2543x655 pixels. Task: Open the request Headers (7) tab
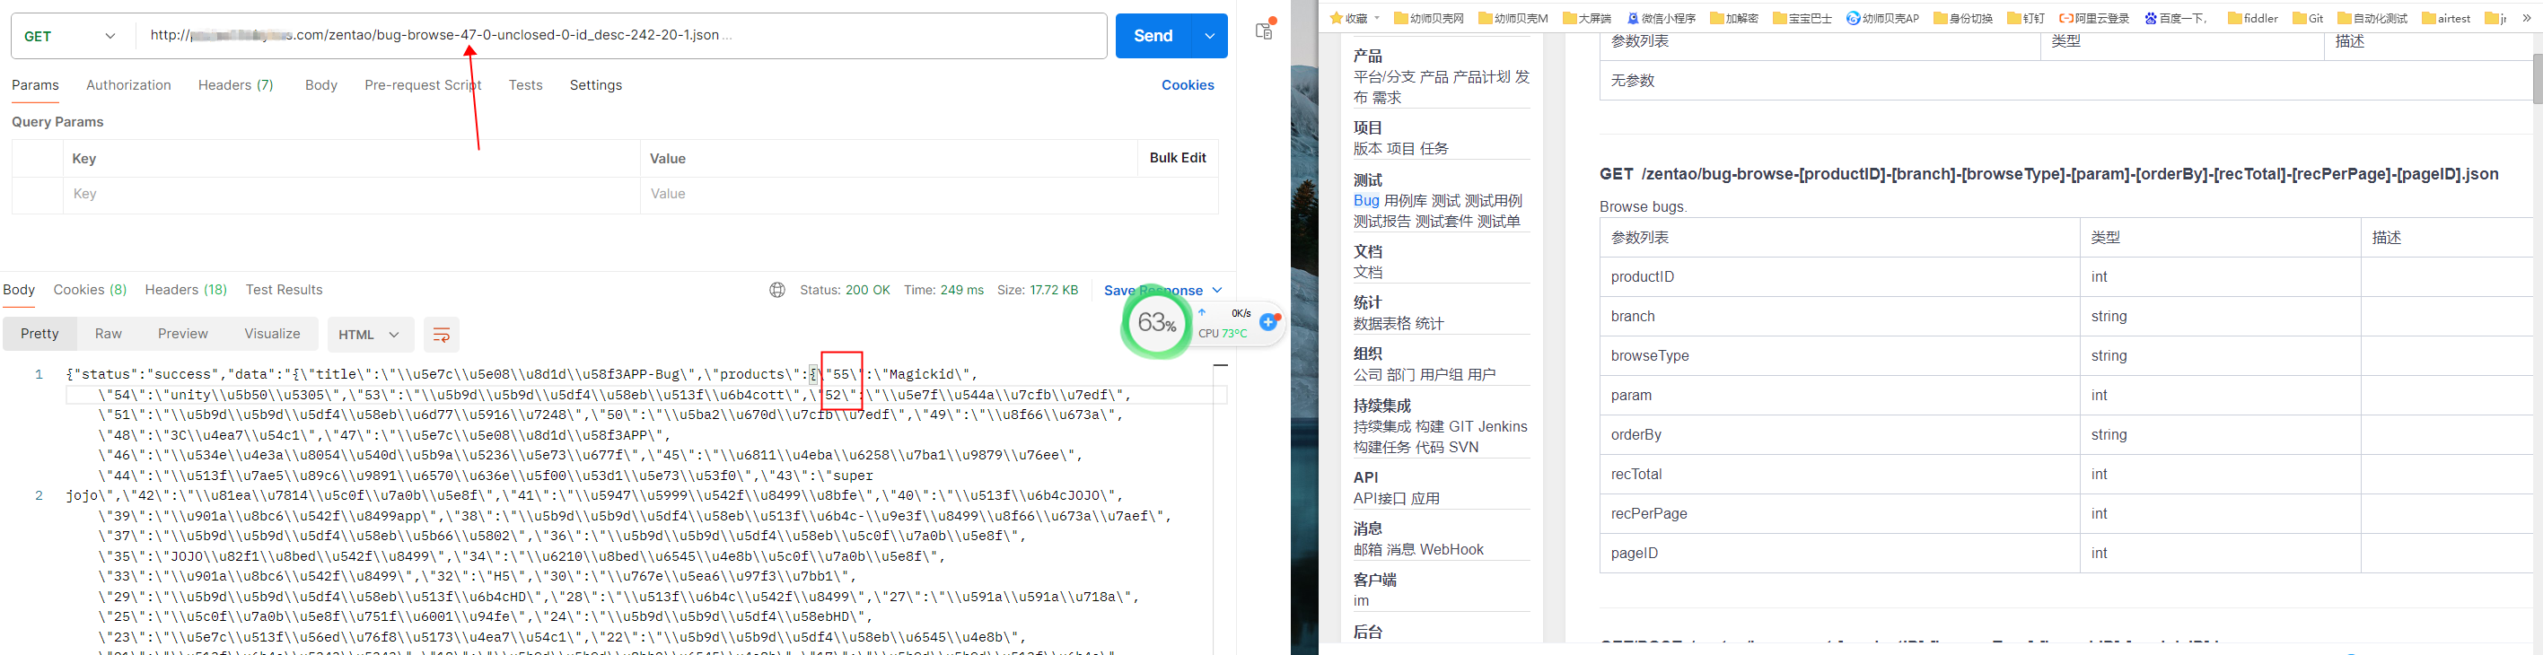236,86
